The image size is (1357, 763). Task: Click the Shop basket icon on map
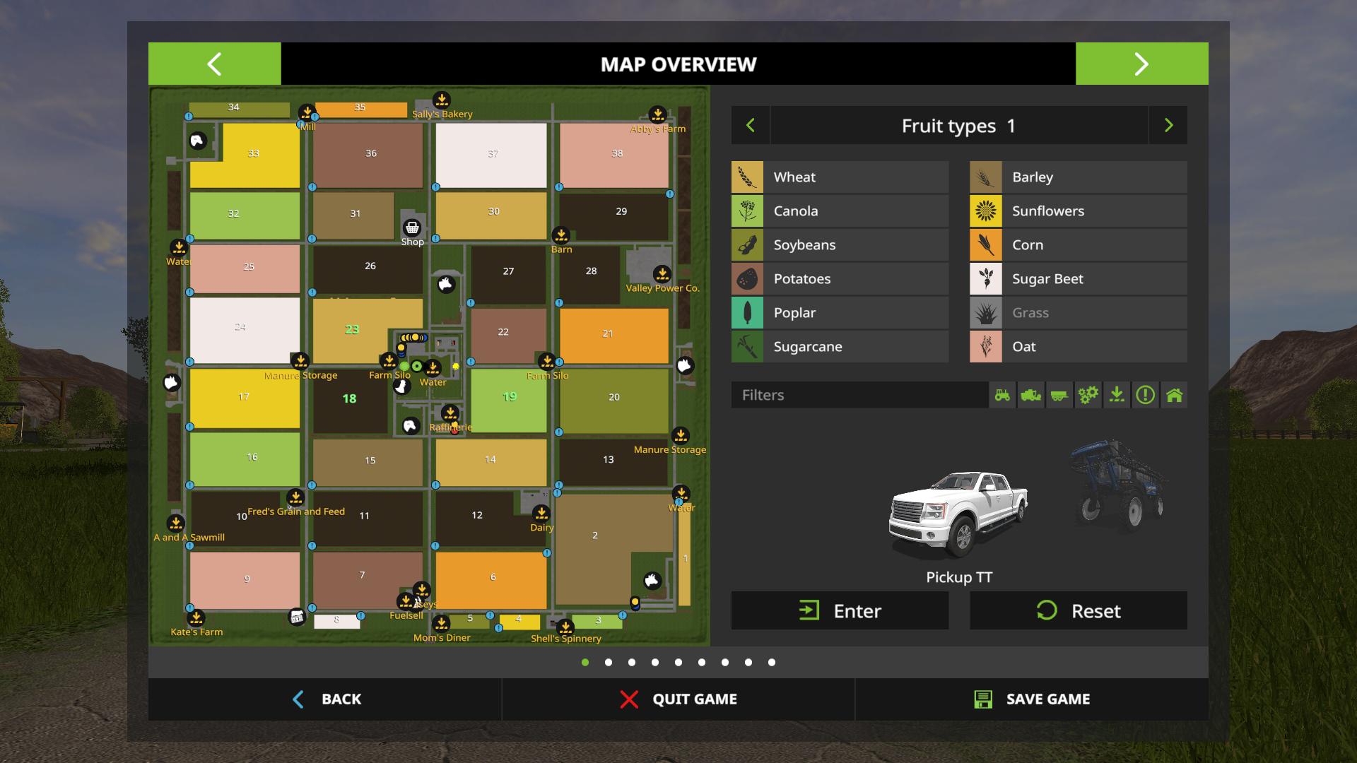click(x=412, y=227)
